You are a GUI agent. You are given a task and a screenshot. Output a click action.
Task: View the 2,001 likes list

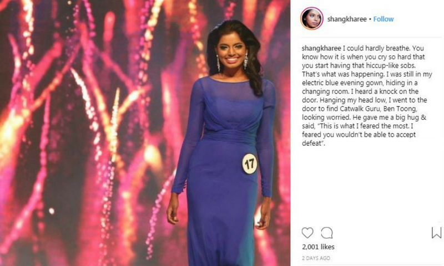pyautogui.click(x=318, y=247)
